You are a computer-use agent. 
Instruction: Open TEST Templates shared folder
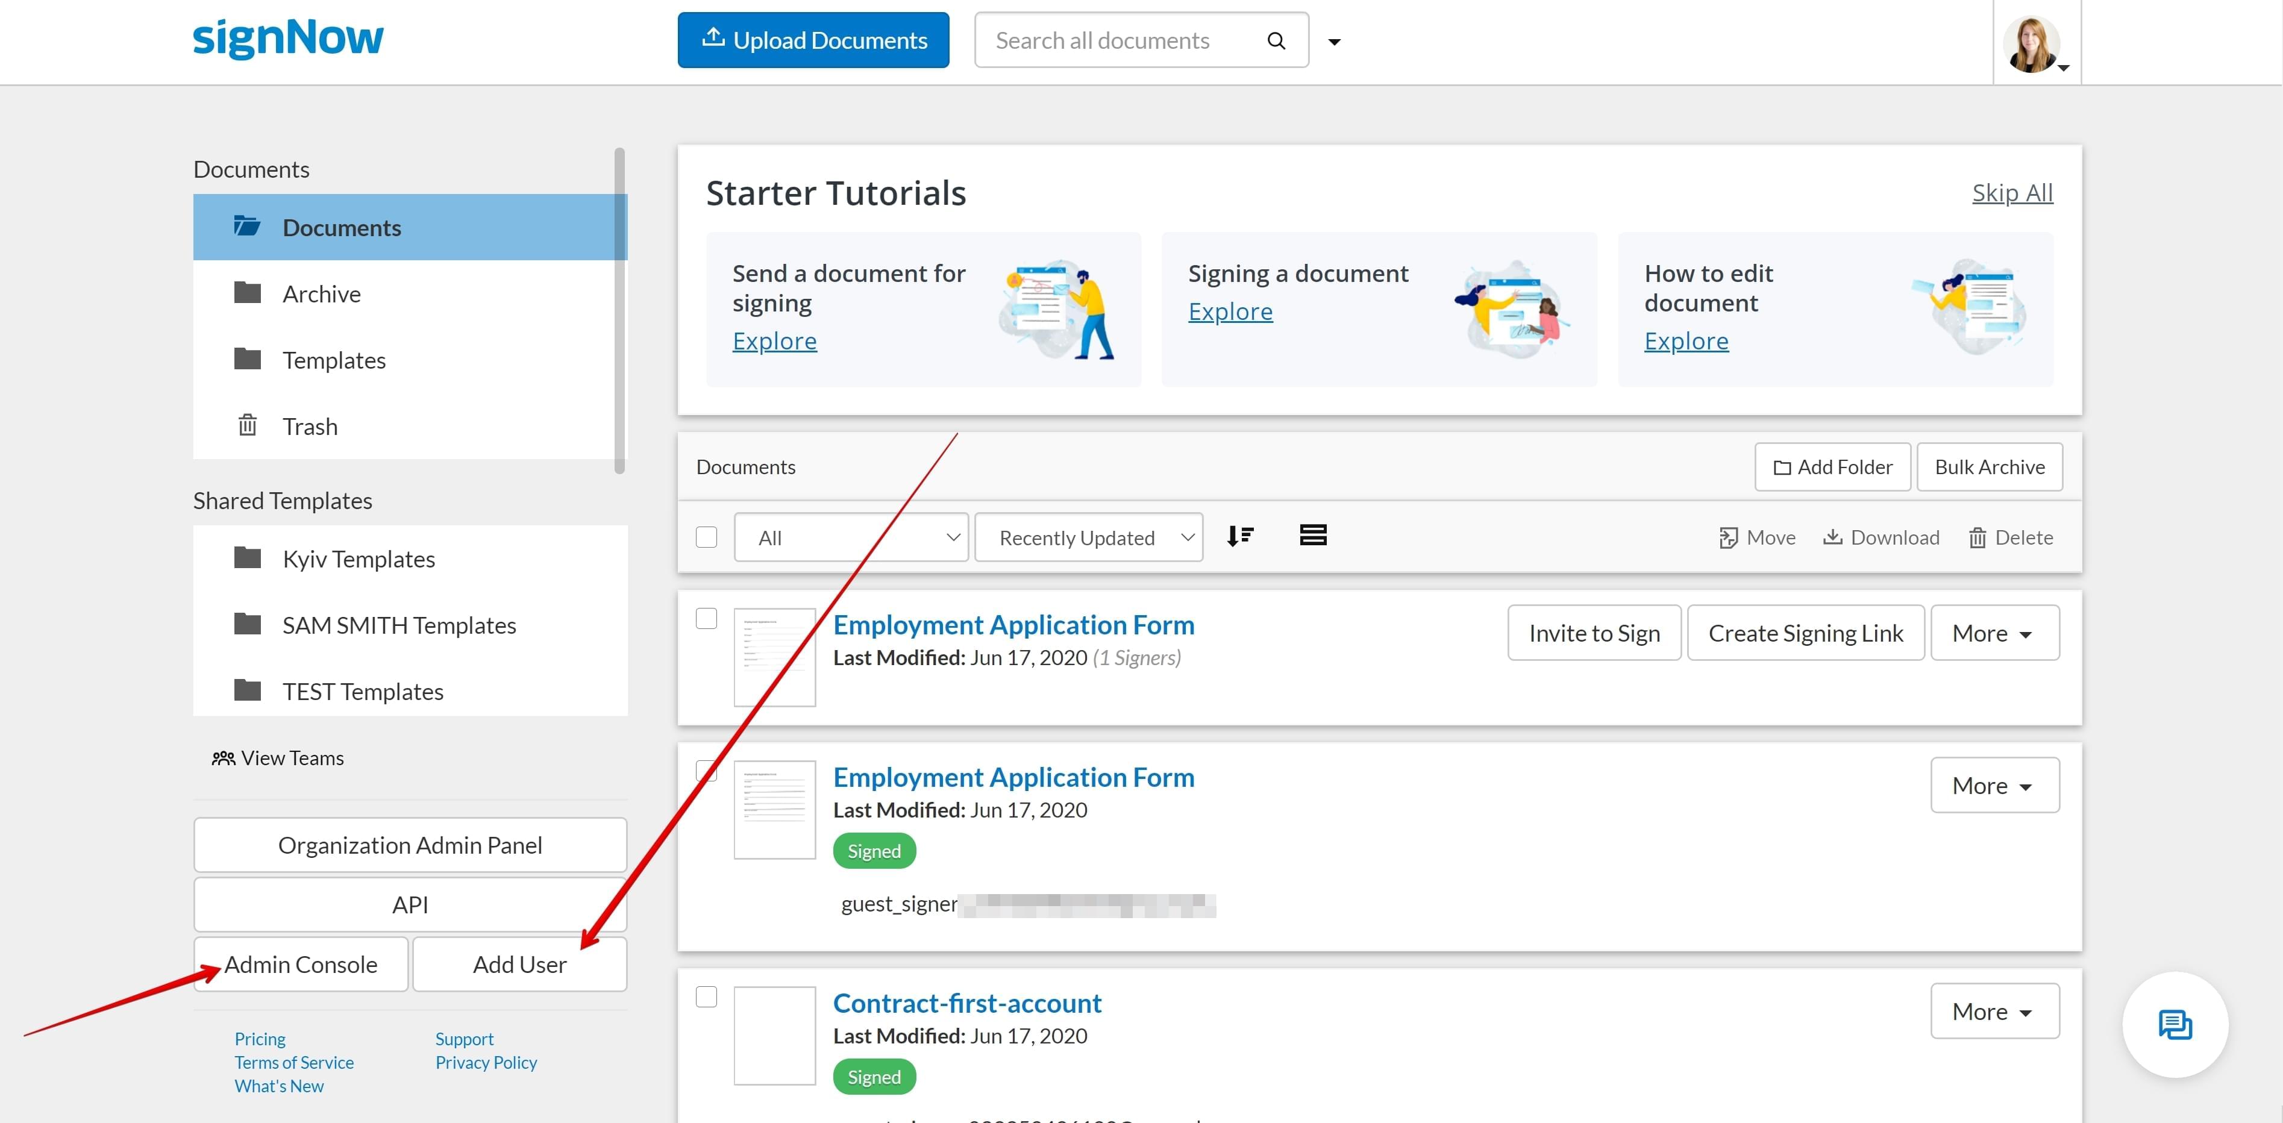(x=410, y=690)
